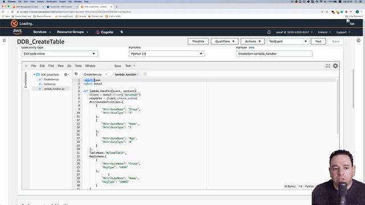Viewport: 365px width, 205px height.
Task: Expand the Services menu
Action: click(42, 32)
